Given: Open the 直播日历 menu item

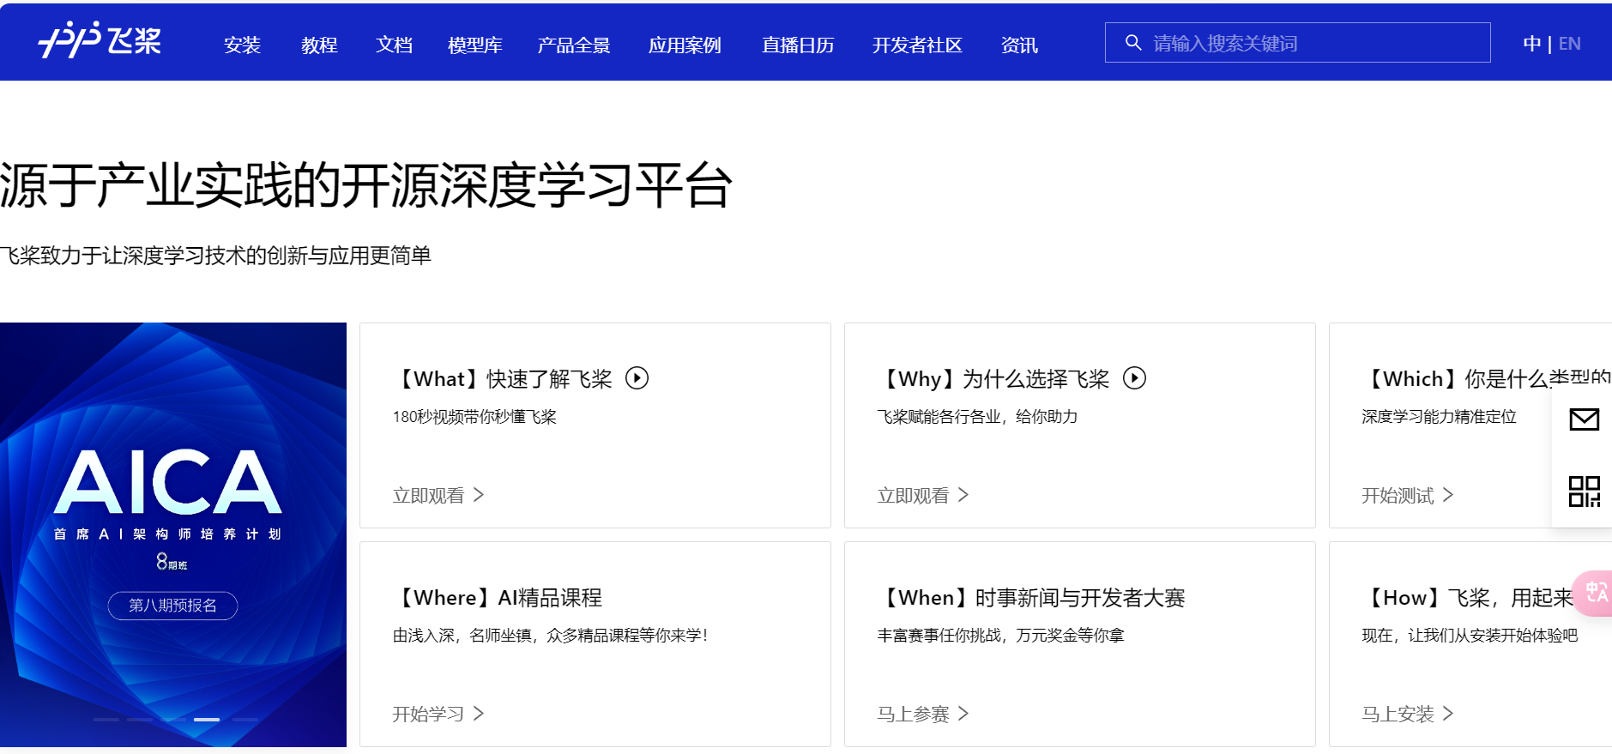Looking at the screenshot, I should click(x=798, y=45).
